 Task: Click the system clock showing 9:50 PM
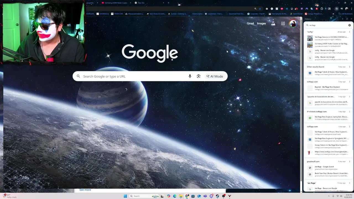point(349,196)
